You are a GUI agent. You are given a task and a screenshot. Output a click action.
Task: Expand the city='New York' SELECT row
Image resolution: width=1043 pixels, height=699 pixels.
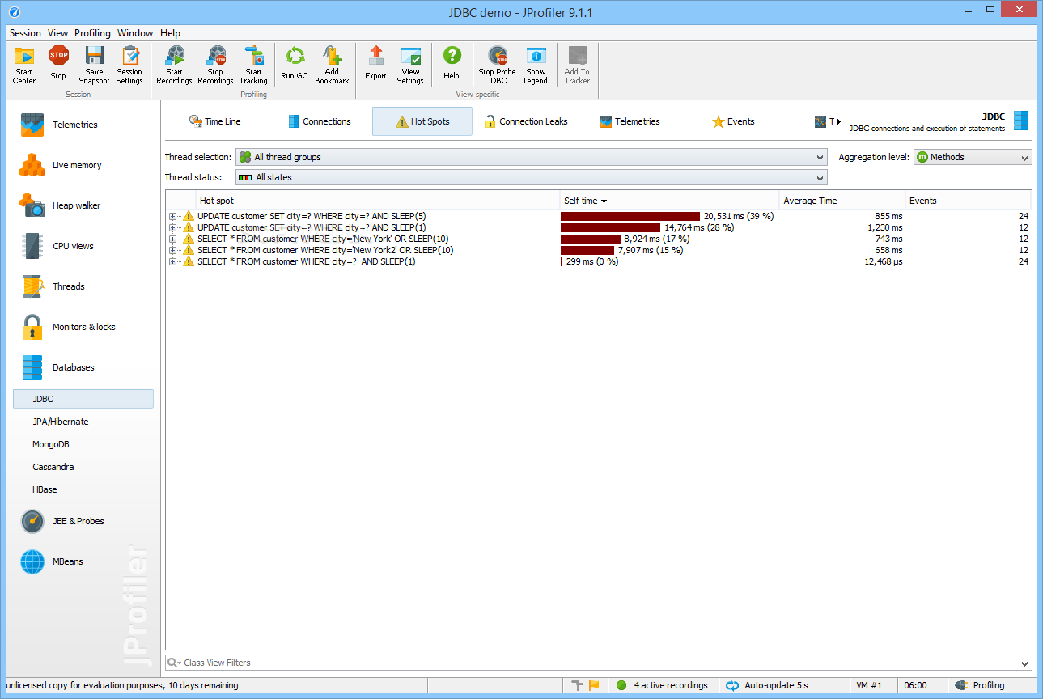point(172,239)
